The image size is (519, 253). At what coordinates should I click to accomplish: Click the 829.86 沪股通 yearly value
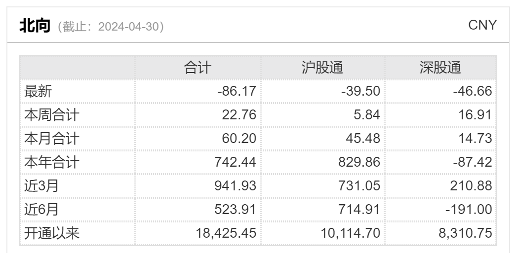[359, 162]
